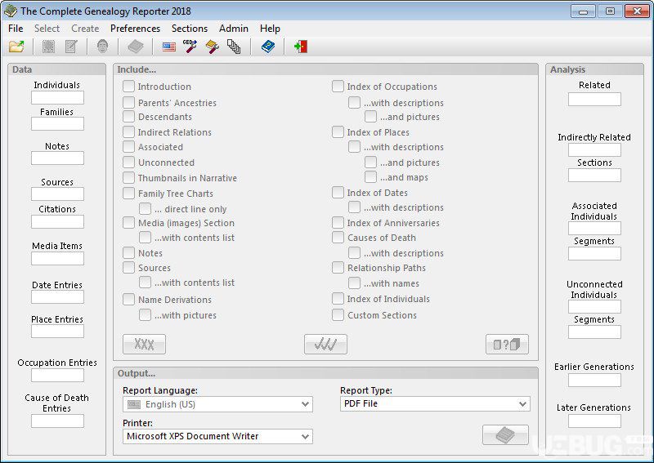654x463 pixels.
Task: Click the greyed-out person face toolbar icon
Action: click(x=102, y=47)
